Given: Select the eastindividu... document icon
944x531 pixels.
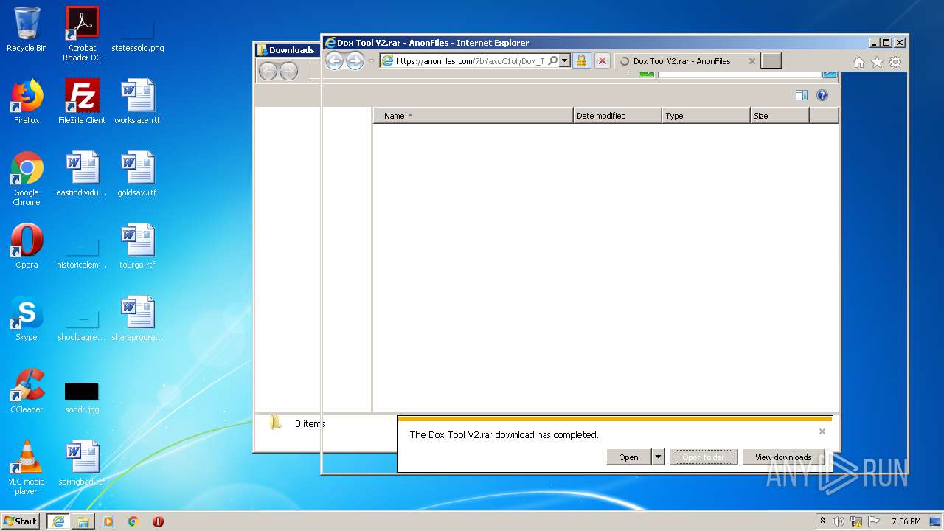Looking at the screenshot, I should coord(82,174).
